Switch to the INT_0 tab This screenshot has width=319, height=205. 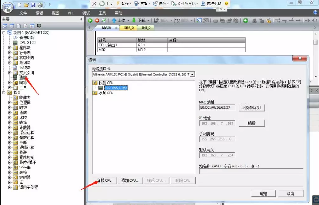click(x=146, y=28)
